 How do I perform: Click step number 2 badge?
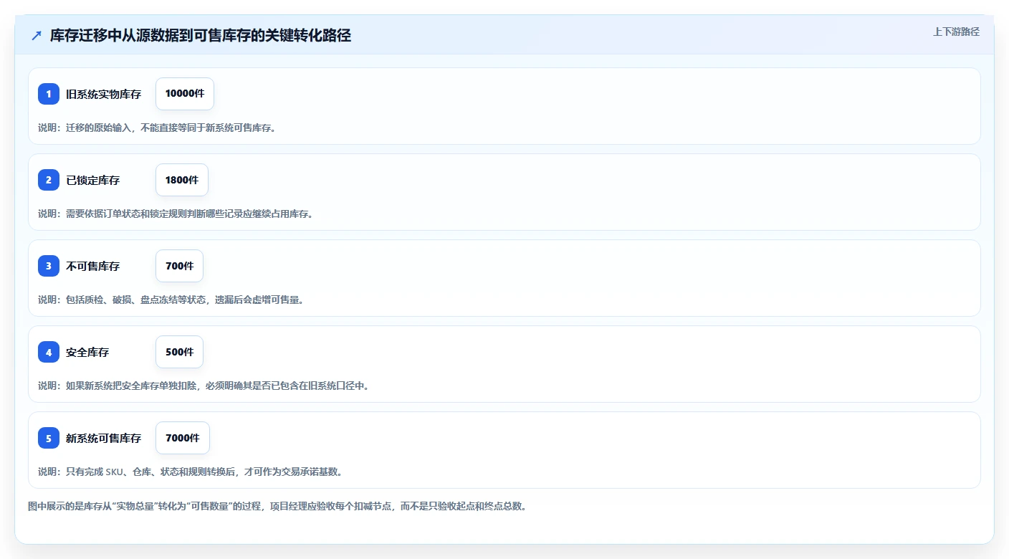pyautogui.click(x=49, y=180)
